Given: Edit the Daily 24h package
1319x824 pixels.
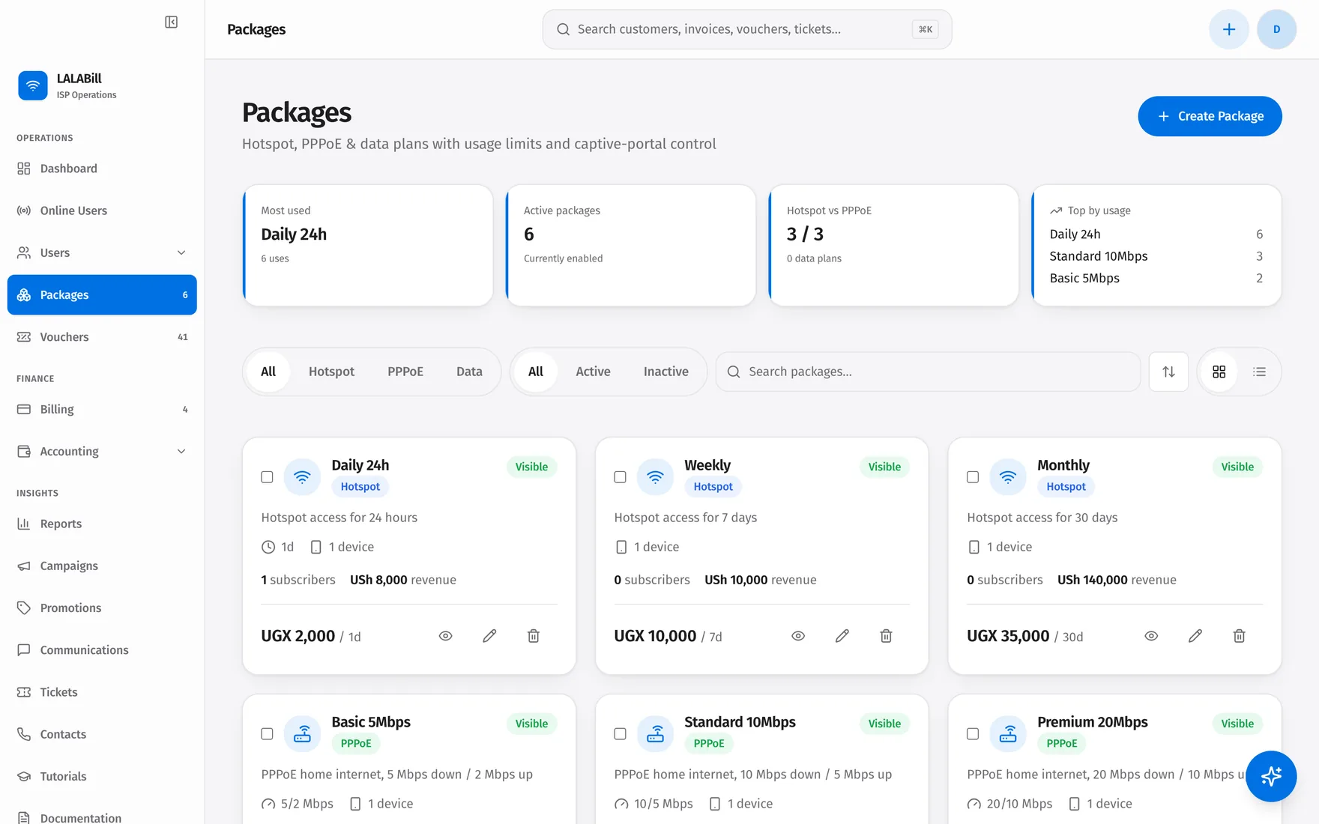Looking at the screenshot, I should click(x=489, y=636).
